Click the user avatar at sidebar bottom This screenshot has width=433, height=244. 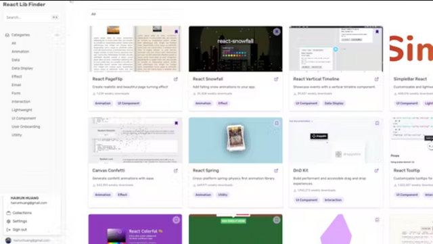click(8, 241)
